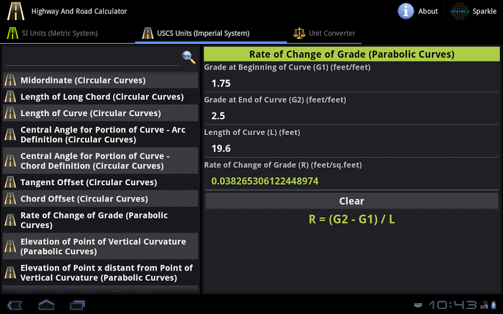Viewport: 503px width, 314px height.
Task: Click the Sparkle globe logo icon
Action: (460, 11)
